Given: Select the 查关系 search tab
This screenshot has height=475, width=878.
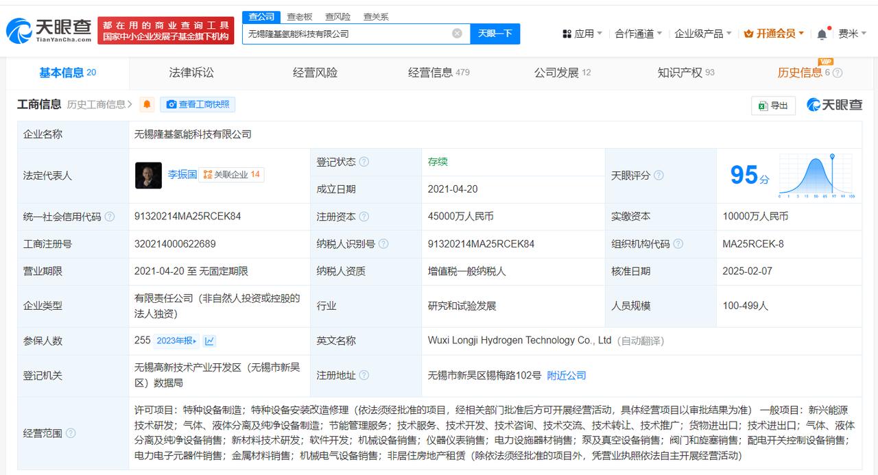Looking at the screenshot, I should tap(376, 16).
